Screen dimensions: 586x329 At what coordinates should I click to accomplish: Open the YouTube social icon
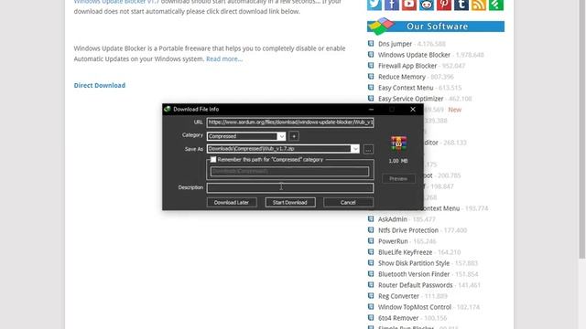pos(409,5)
